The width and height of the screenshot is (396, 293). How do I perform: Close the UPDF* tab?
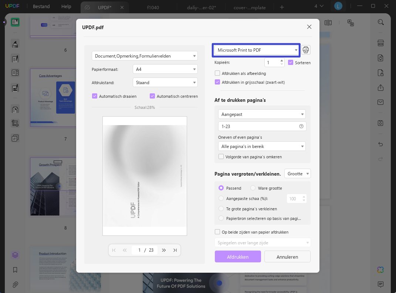[x=122, y=7]
